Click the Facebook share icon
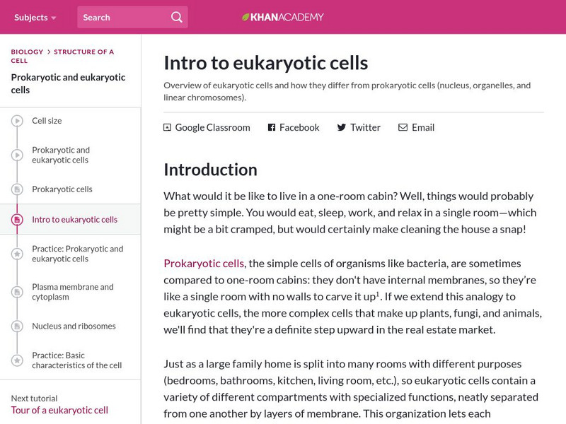Screen dimensions: 566x424 (x=271, y=128)
